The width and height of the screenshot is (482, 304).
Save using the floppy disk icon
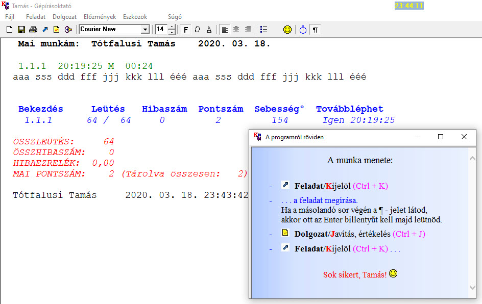21,30
